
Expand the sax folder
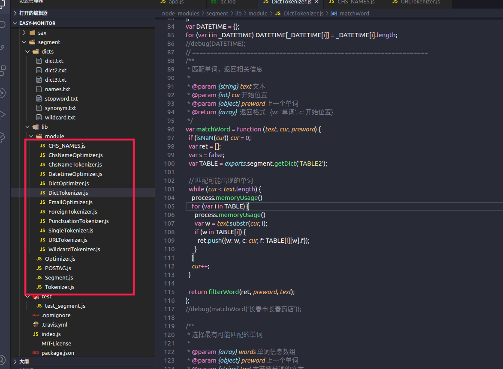click(42, 33)
